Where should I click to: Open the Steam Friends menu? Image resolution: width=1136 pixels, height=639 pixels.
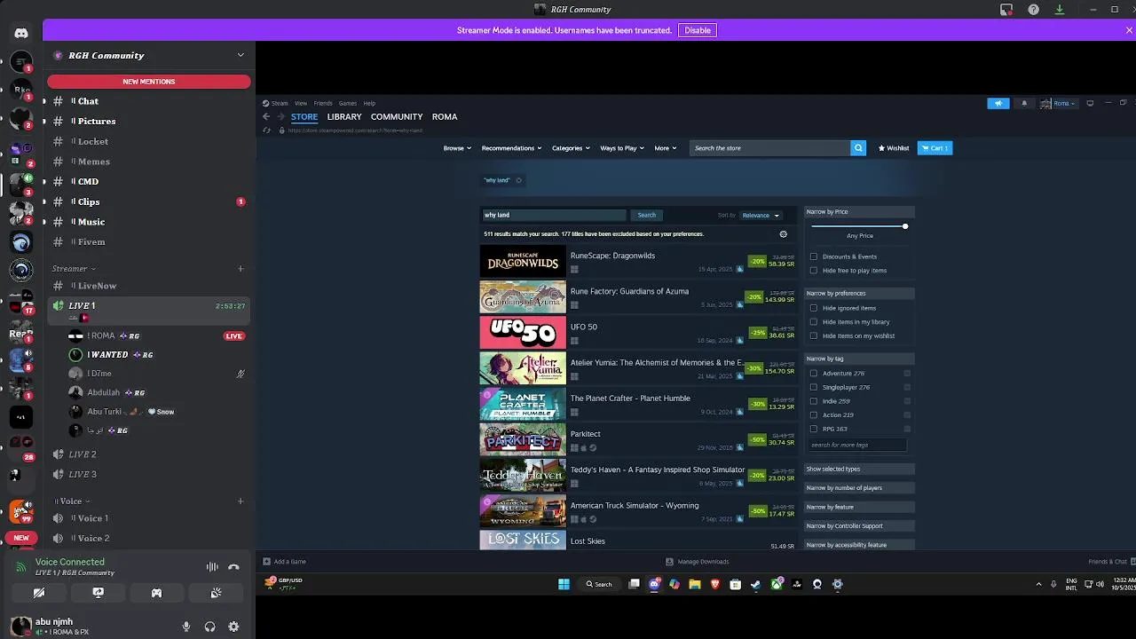point(323,103)
